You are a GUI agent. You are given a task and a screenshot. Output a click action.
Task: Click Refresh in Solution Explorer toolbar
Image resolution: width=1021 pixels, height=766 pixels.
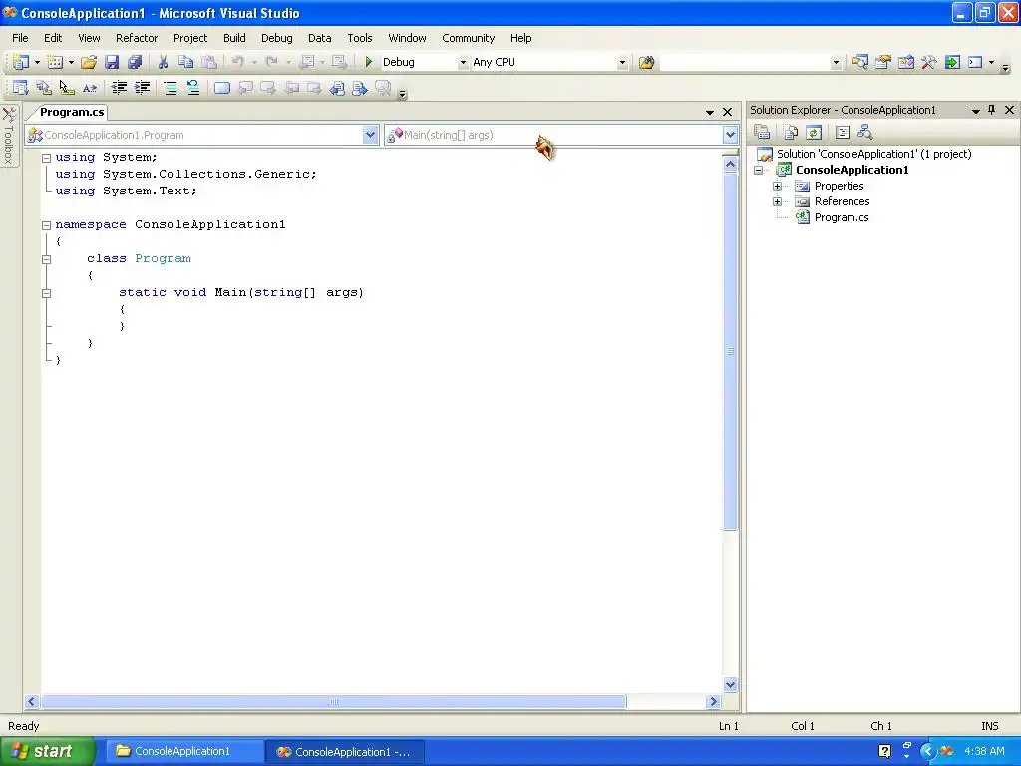(x=814, y=133)
